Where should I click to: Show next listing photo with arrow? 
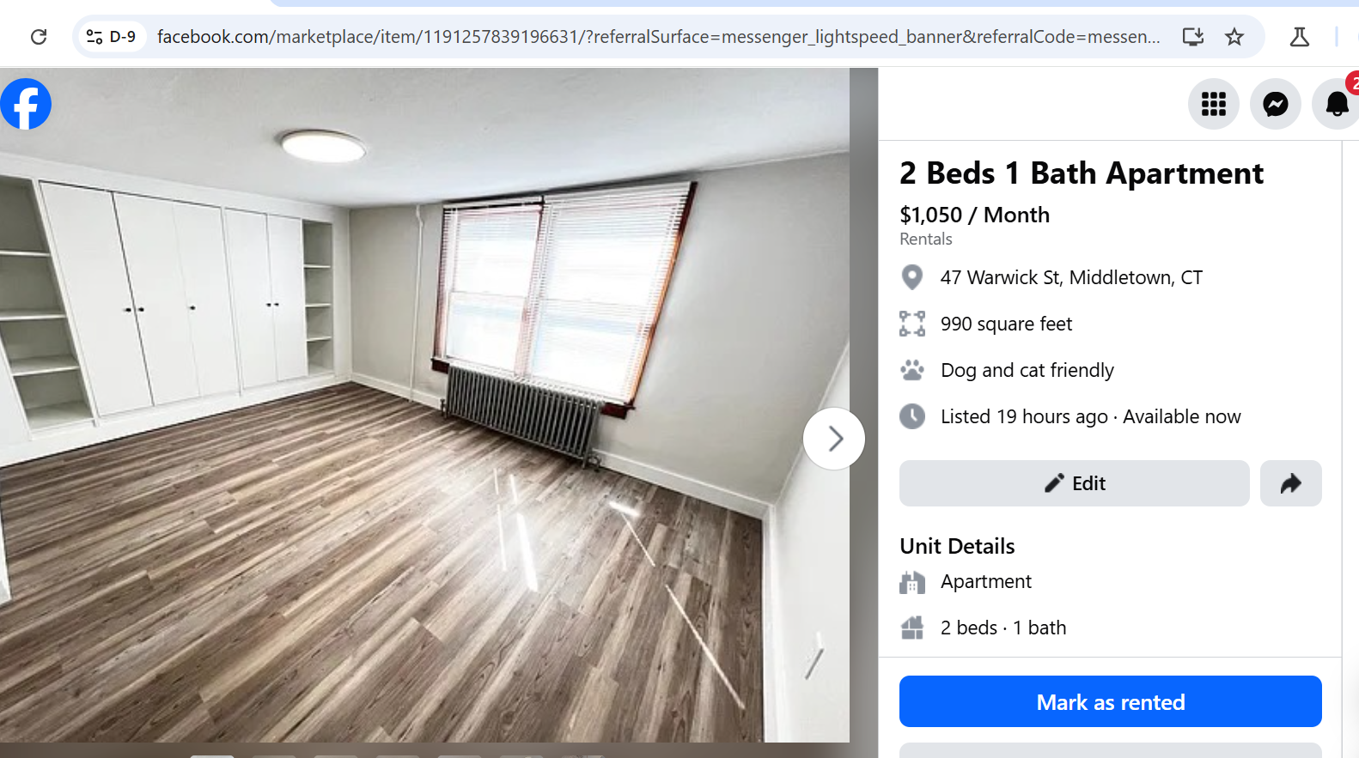point(834,439)
